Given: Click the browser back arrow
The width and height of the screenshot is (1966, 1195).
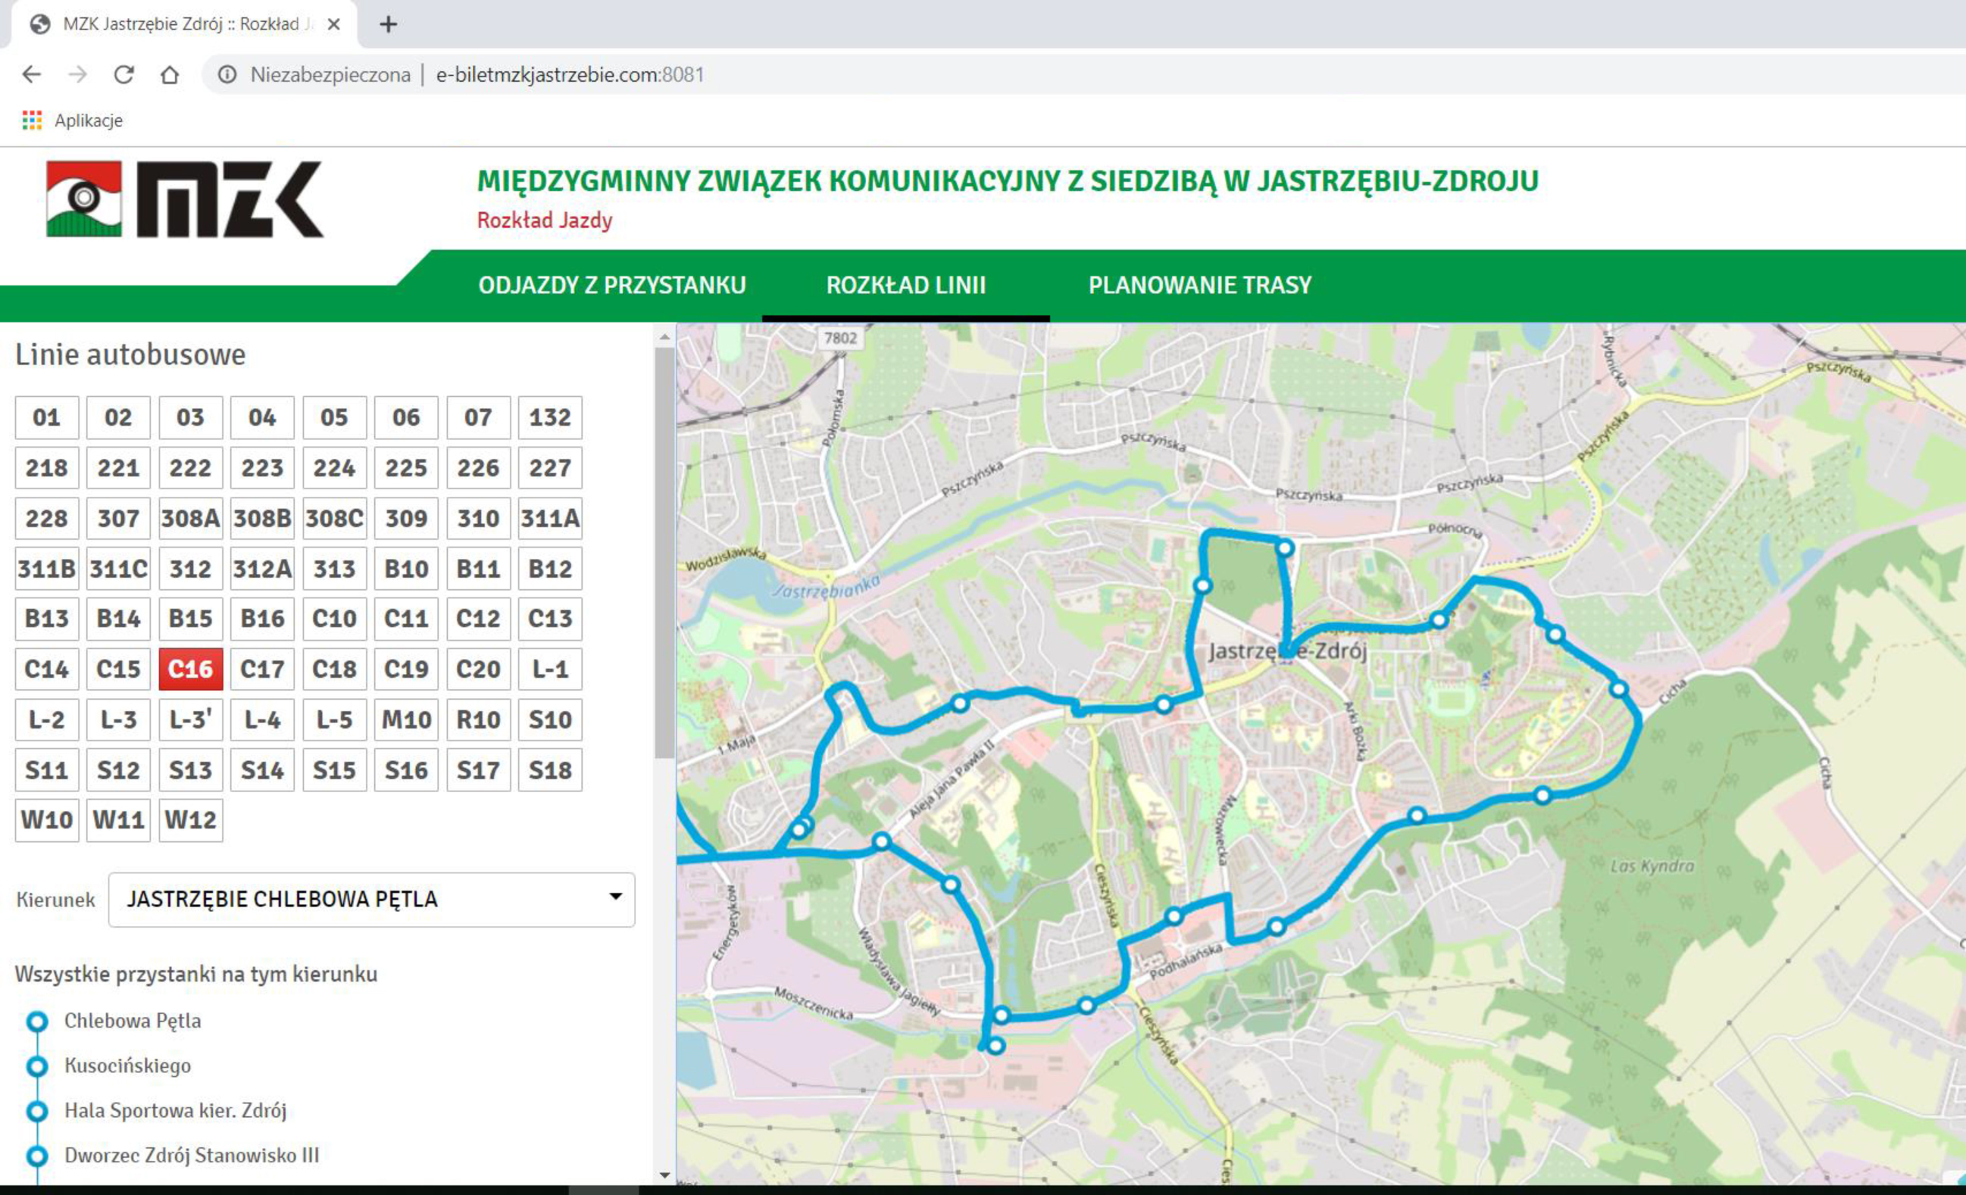Looking at the screenshot, I should 31,75.
